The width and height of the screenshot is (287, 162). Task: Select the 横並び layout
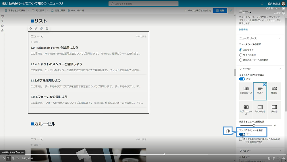[274, 91]
